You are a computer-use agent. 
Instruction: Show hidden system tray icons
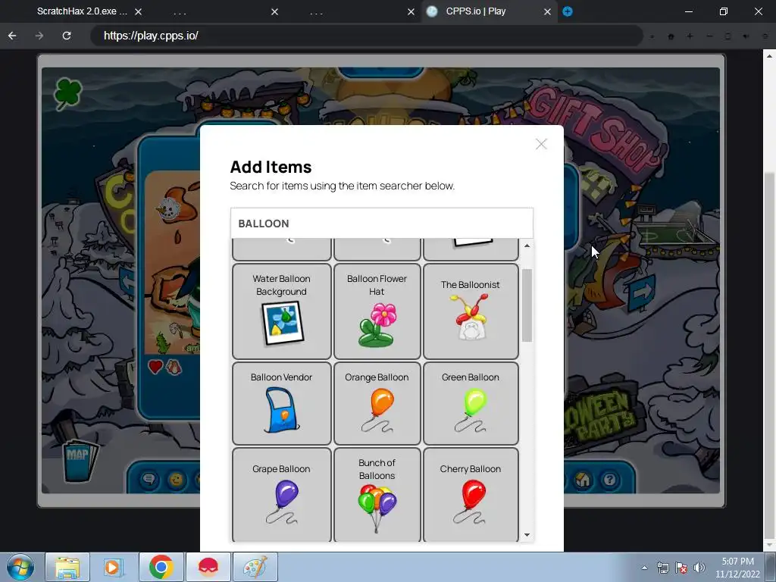coord(644,568)
